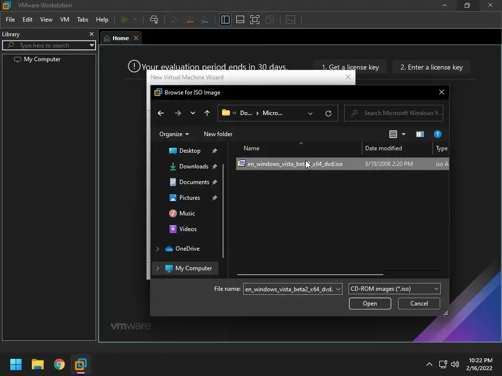
Task: Click Enter a license key button
Action: click(x=431, y=67)
